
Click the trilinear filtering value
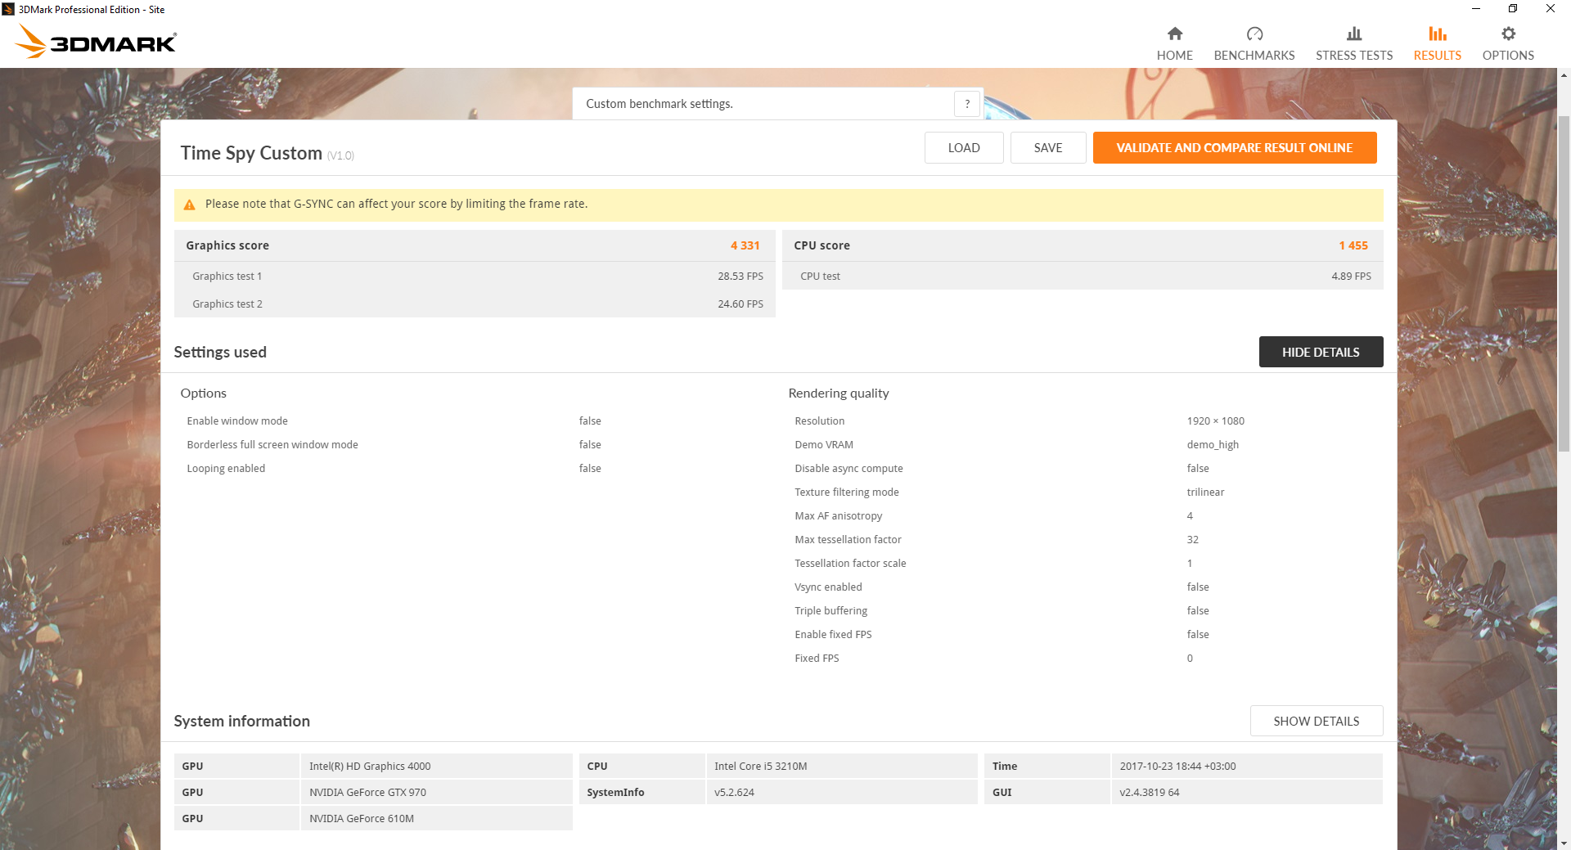(1205, 492)
